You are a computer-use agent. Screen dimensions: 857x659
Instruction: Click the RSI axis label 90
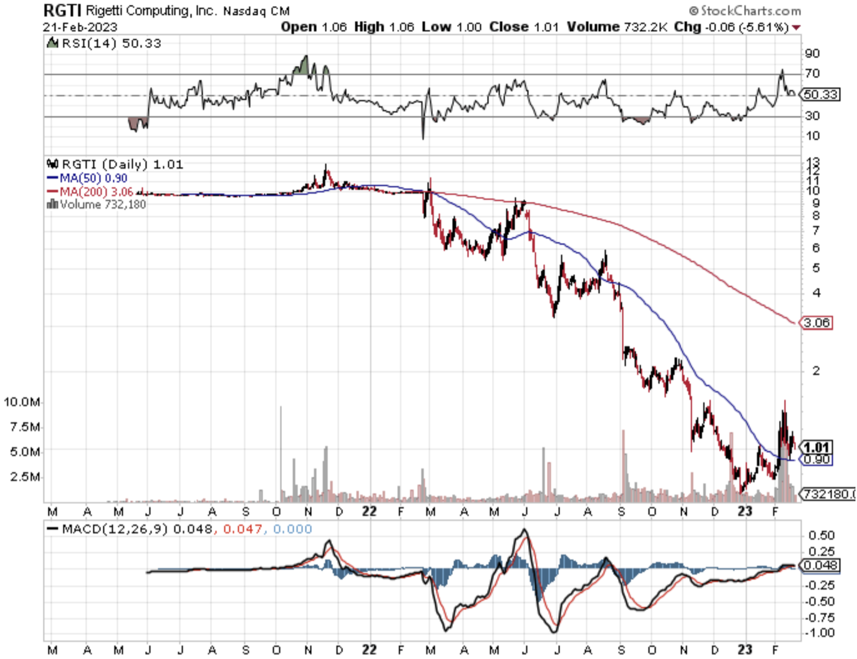(813, 53)
